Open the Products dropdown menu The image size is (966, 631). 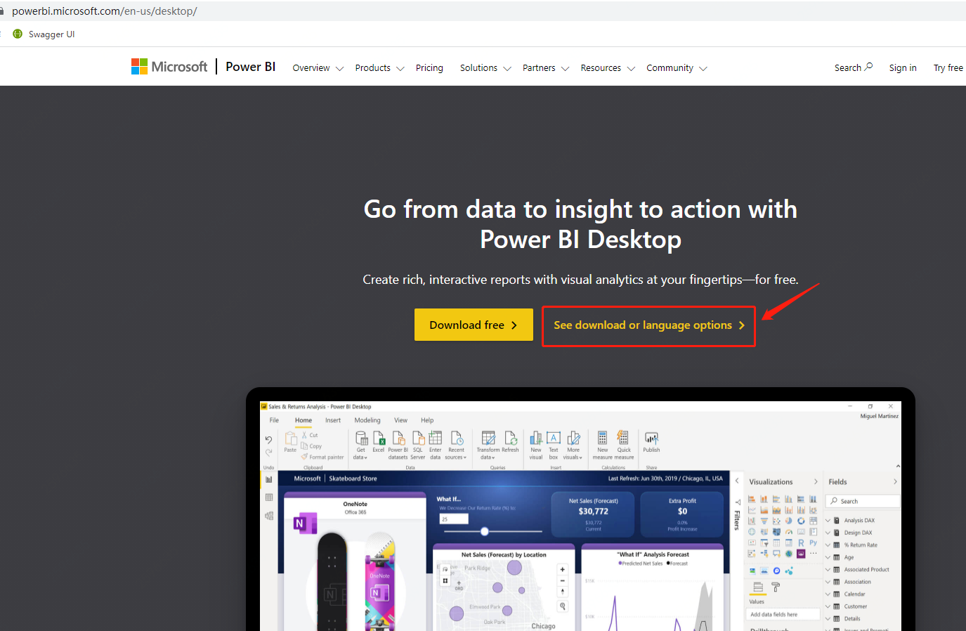point(380,68)
